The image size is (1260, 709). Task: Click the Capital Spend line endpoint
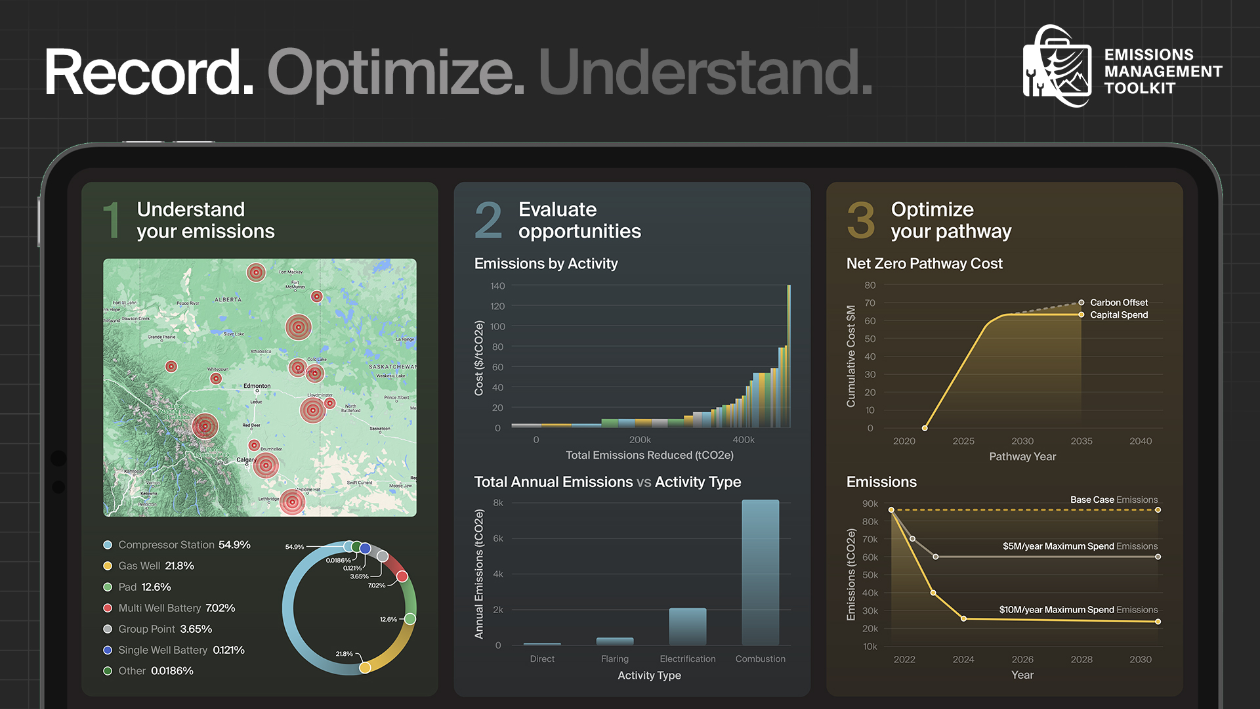[x=1081, y=315]
